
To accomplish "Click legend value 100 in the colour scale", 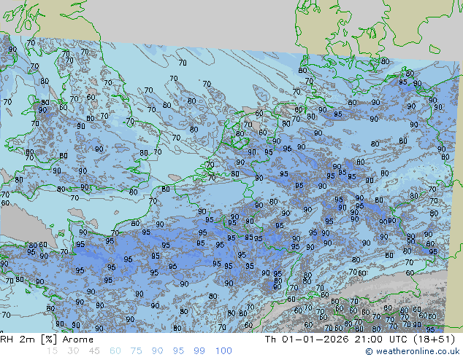I will 223,351.
